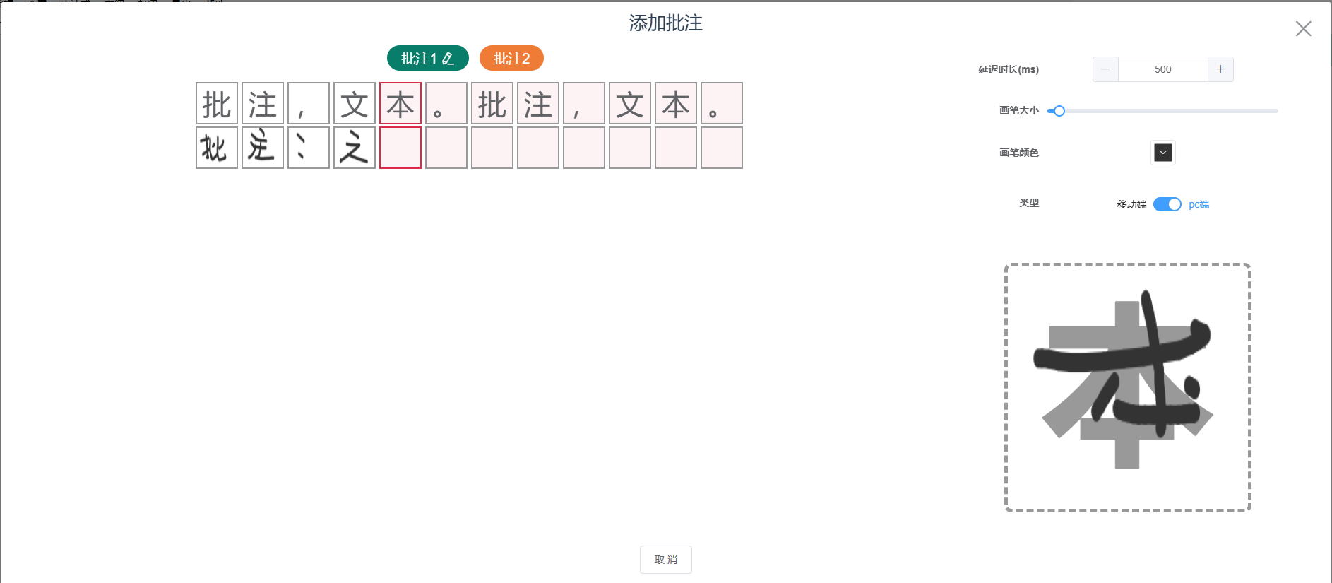Select the first period cell after red-outlined 本
Viewport: 1332px width, 583px height.
[x=446, y=103]
